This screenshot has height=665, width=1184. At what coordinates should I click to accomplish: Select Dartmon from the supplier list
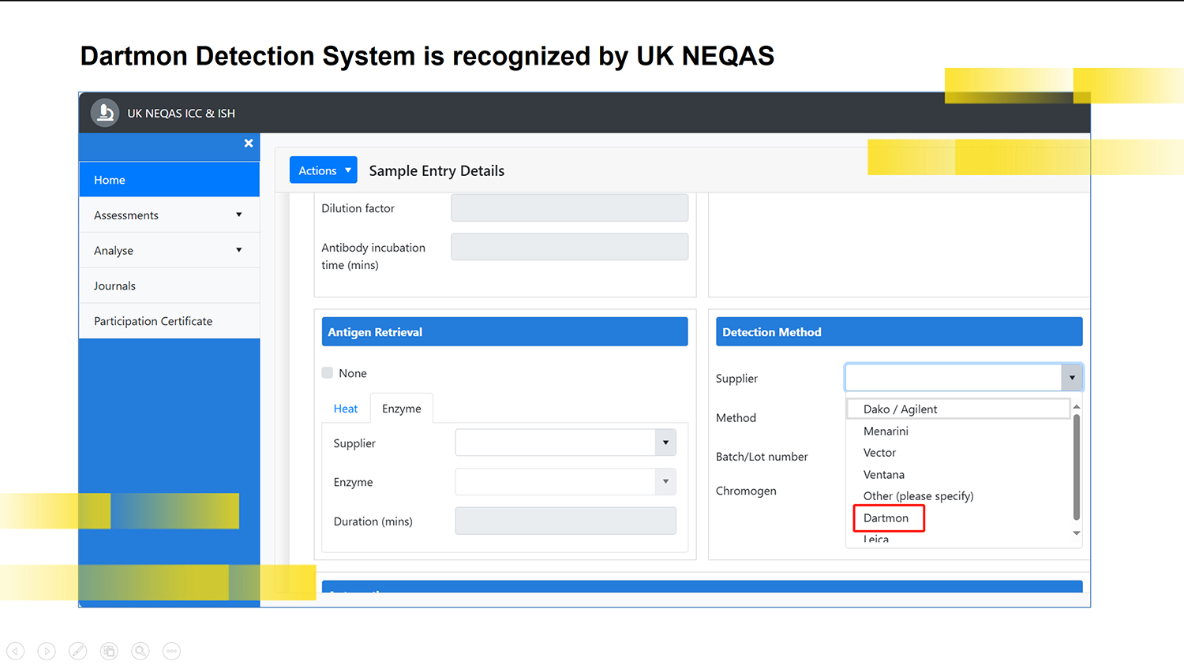(x=886, y=518)
